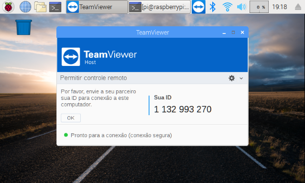Click the Pronto para a conexão status text

point(121,135)
